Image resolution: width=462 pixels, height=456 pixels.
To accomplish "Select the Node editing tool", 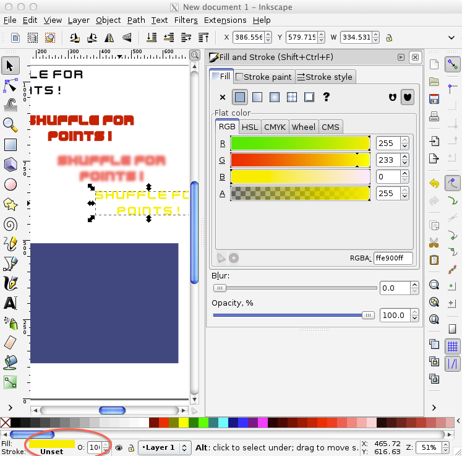I will (11, 84).
